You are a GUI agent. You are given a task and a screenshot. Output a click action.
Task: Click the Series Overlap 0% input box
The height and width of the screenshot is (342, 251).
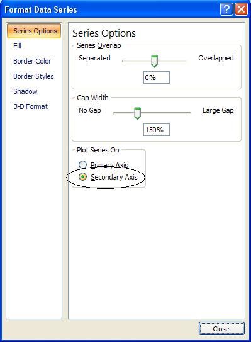(x=157, y=77)
